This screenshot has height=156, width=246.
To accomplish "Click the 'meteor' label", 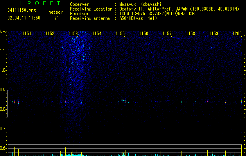I will 56,12.
